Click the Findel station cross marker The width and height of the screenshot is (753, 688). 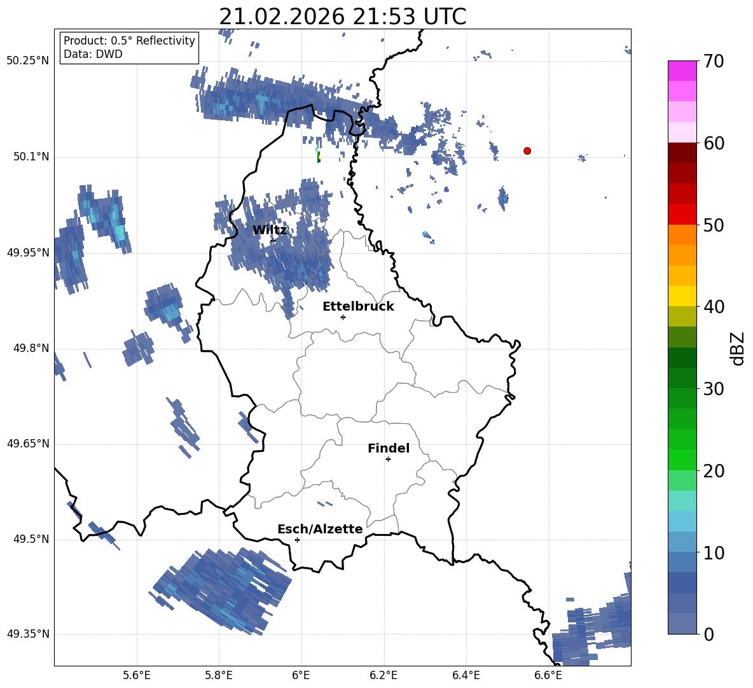pyautogui.click(x=388, y=459)
